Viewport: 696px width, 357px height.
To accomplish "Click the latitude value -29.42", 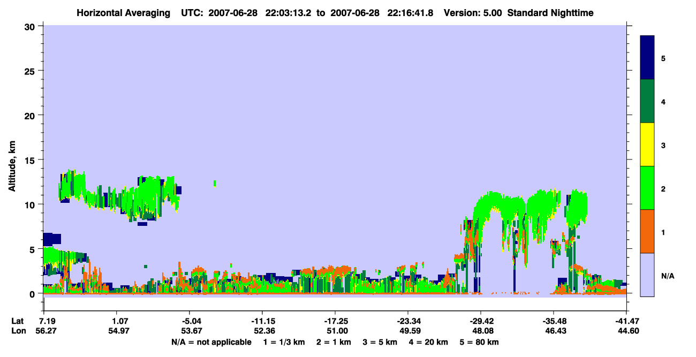I will (x=483, y=321).
